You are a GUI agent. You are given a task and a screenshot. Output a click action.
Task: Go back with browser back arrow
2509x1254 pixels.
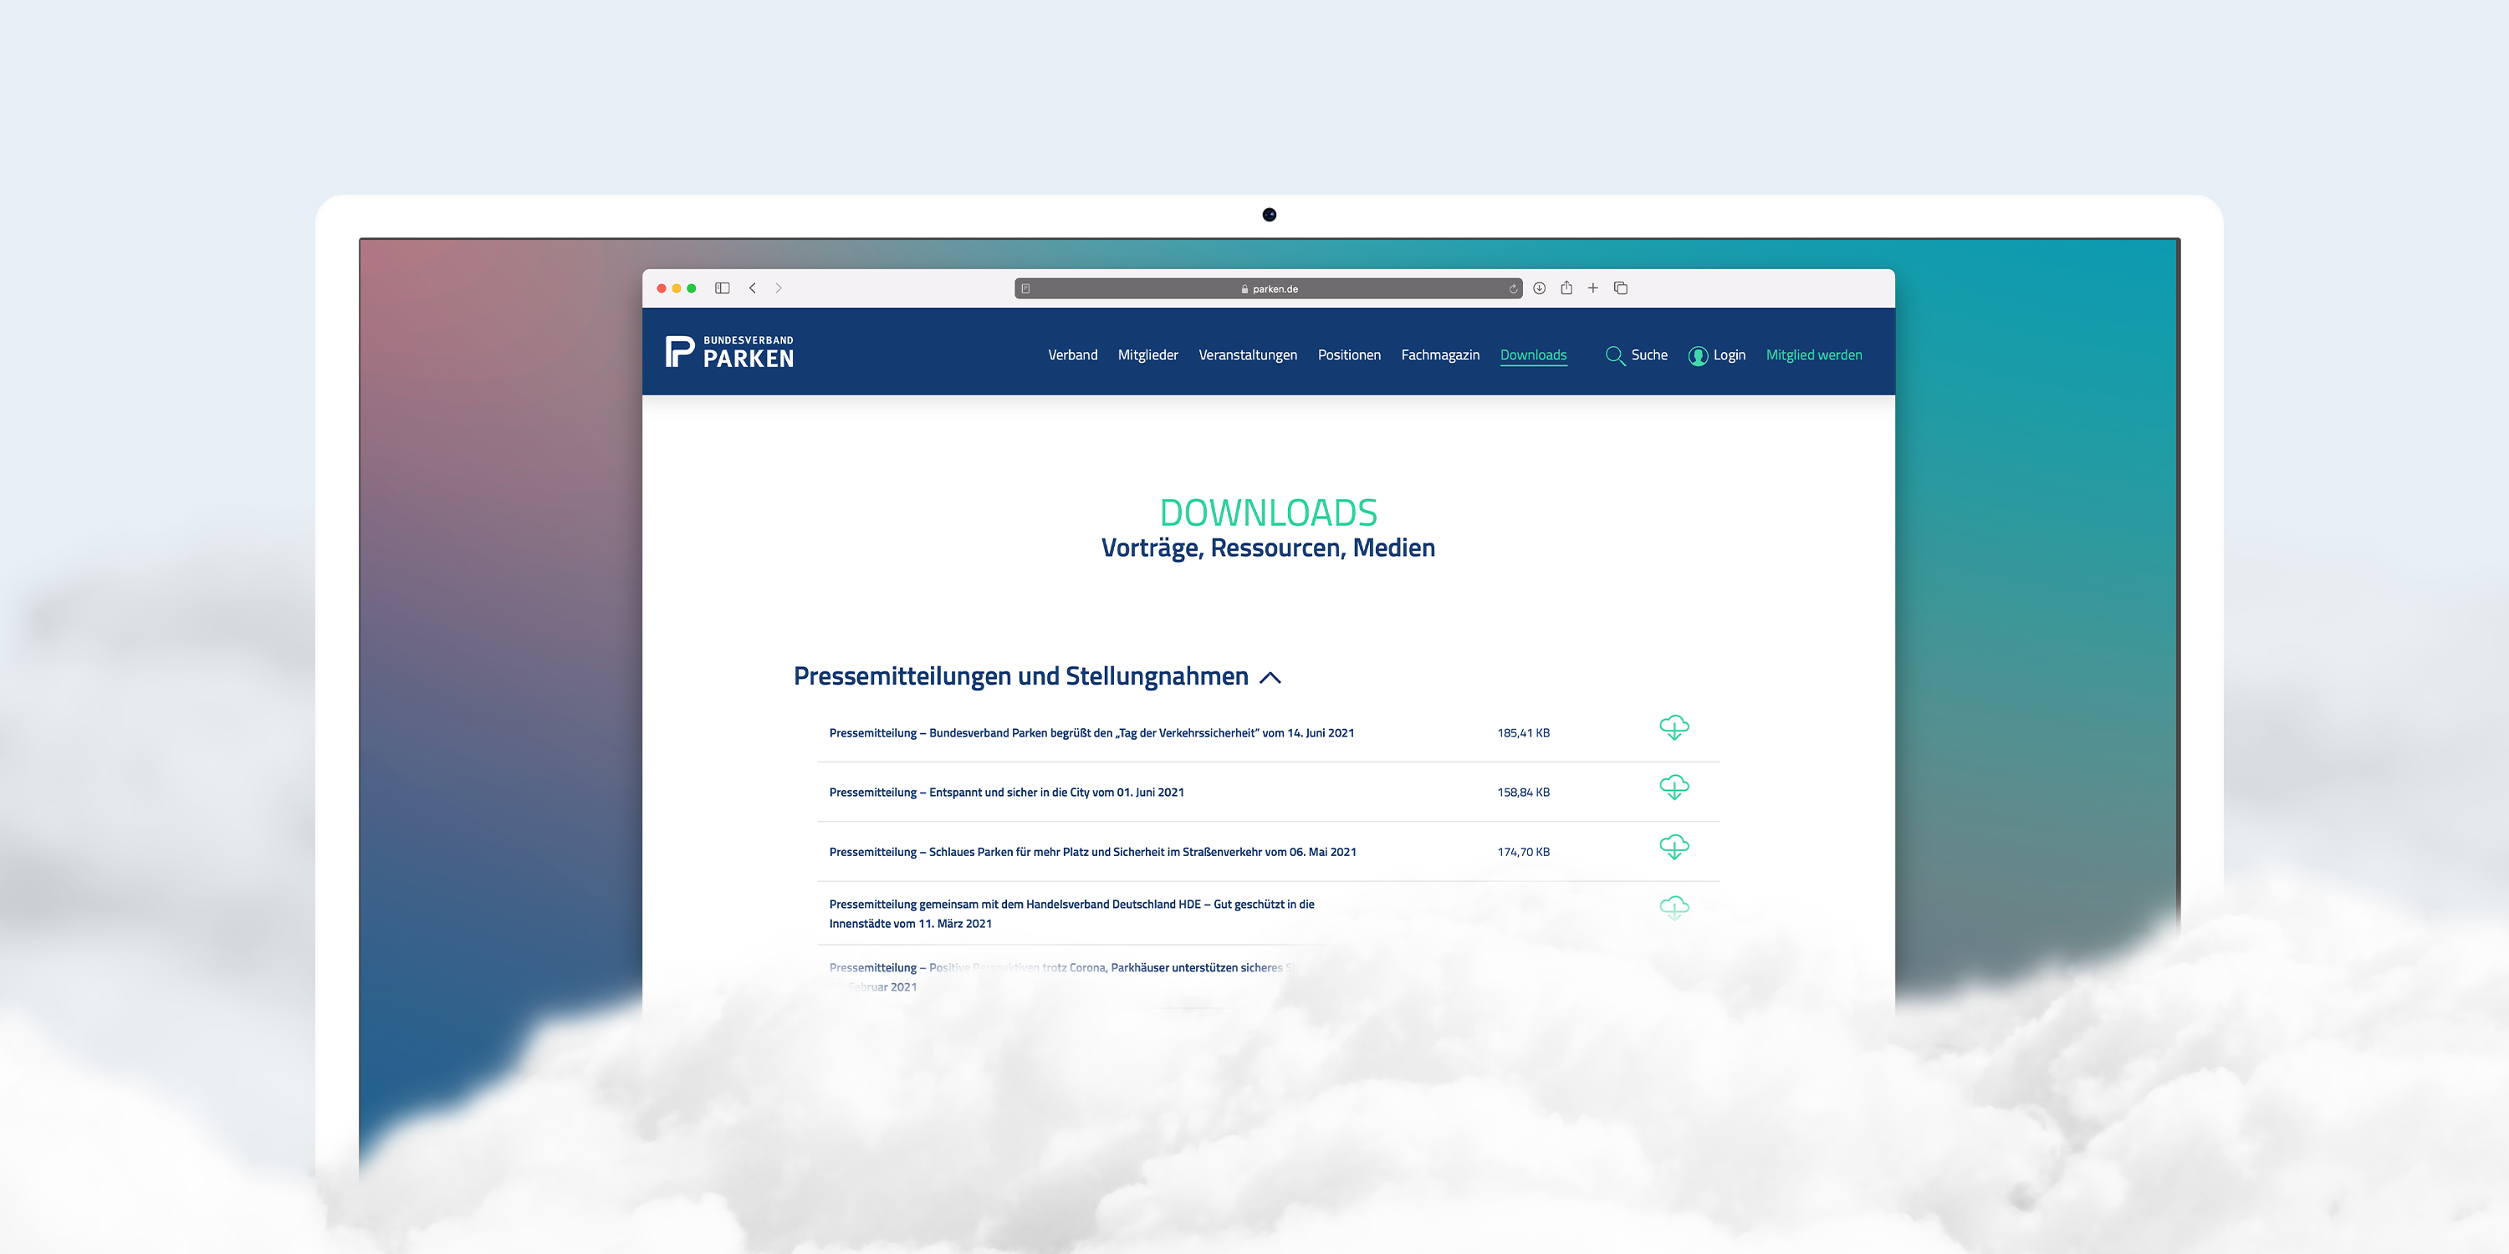click(x=753, y=288)
